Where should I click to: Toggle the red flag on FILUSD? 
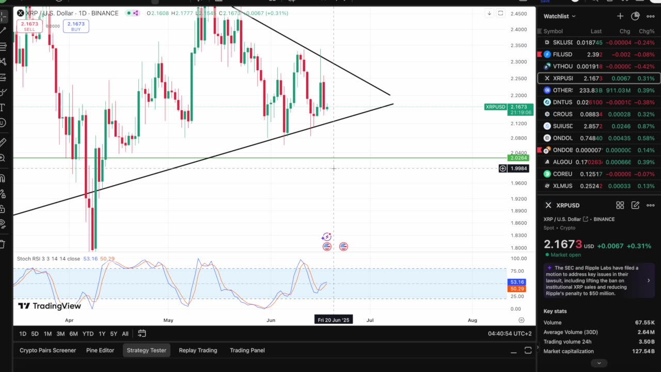tap(540, 54)
